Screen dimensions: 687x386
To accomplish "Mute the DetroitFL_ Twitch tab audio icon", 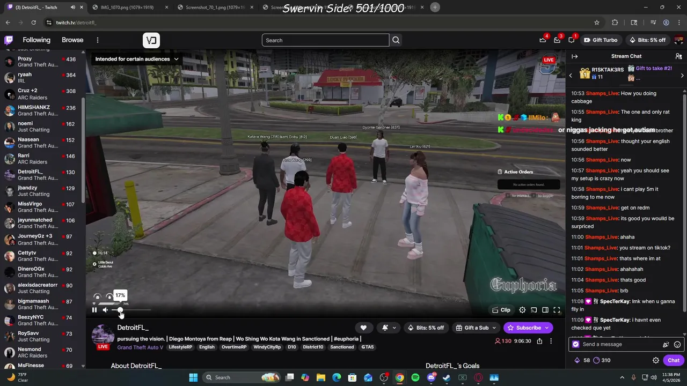I will pyautogui.click(x=72, y=8).
